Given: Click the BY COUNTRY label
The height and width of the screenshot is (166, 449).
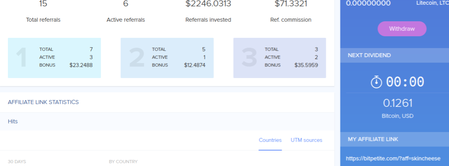Looking at the screenshot, I should click(x=123, y=162).
